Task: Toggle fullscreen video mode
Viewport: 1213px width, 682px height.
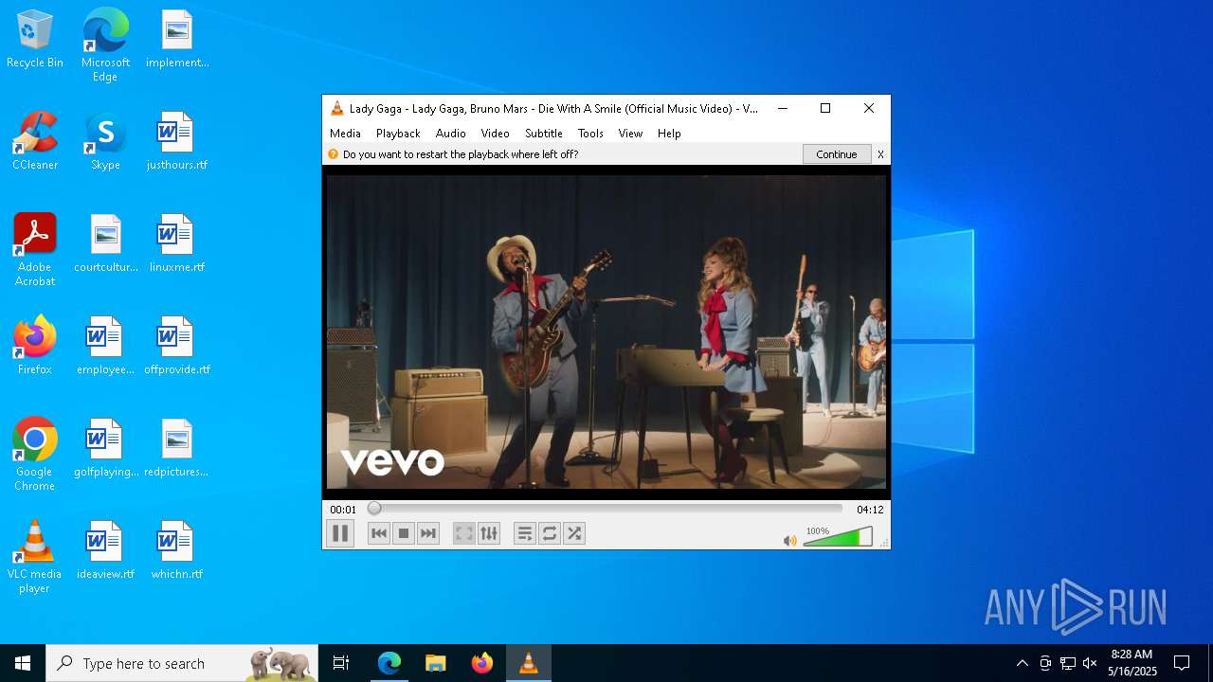Action: click(x=464, y=533)
